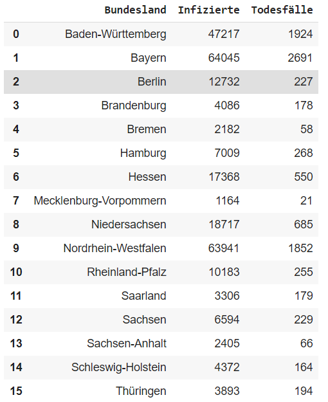Click Nordrhein-Westfalen deaths value 1852
Viewport: 328px width, 402px height.
[300, 248]
